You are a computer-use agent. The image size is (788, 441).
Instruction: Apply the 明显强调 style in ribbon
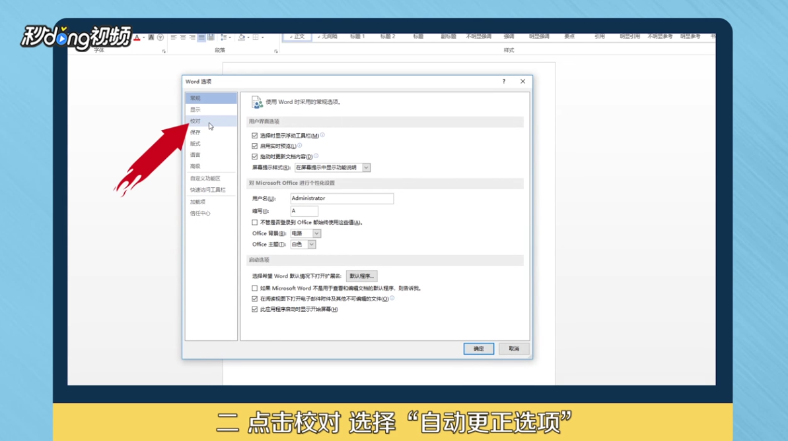[539, 37]
